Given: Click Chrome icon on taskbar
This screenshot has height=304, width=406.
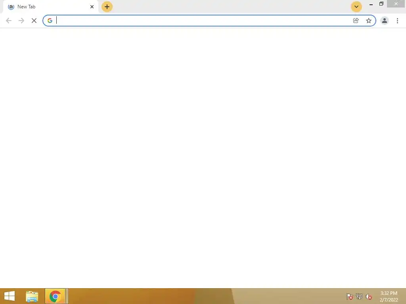Looking at the screenshot, I should click(x=55, y=296).
